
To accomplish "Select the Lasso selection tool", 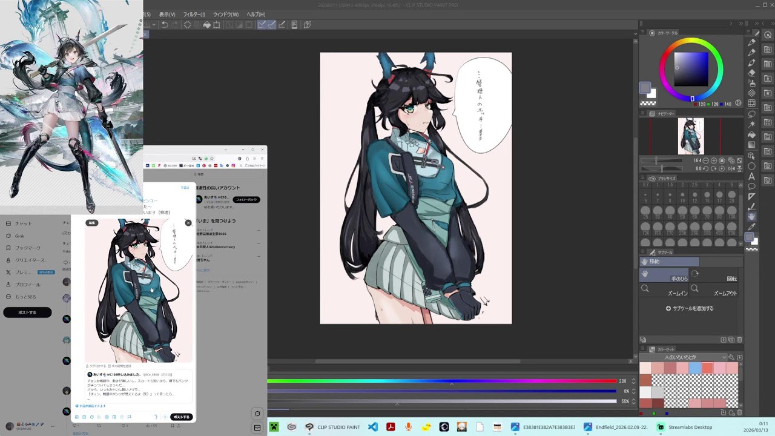I will (751, 114).
